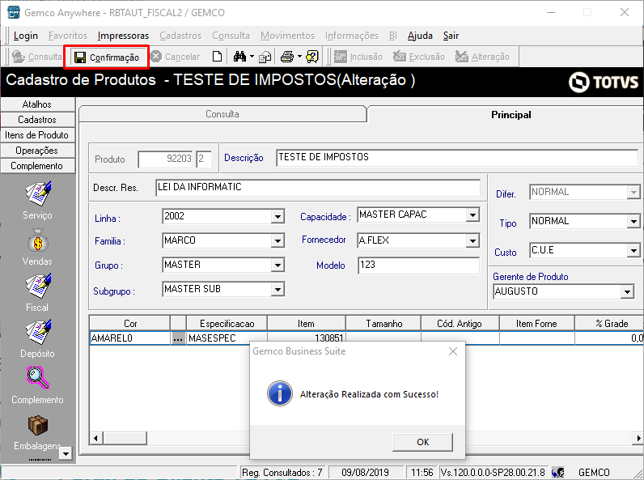Switch to the Principal tab
Image resolution: width=644 pixels, height=480 pixels.
tap(511, 115)
